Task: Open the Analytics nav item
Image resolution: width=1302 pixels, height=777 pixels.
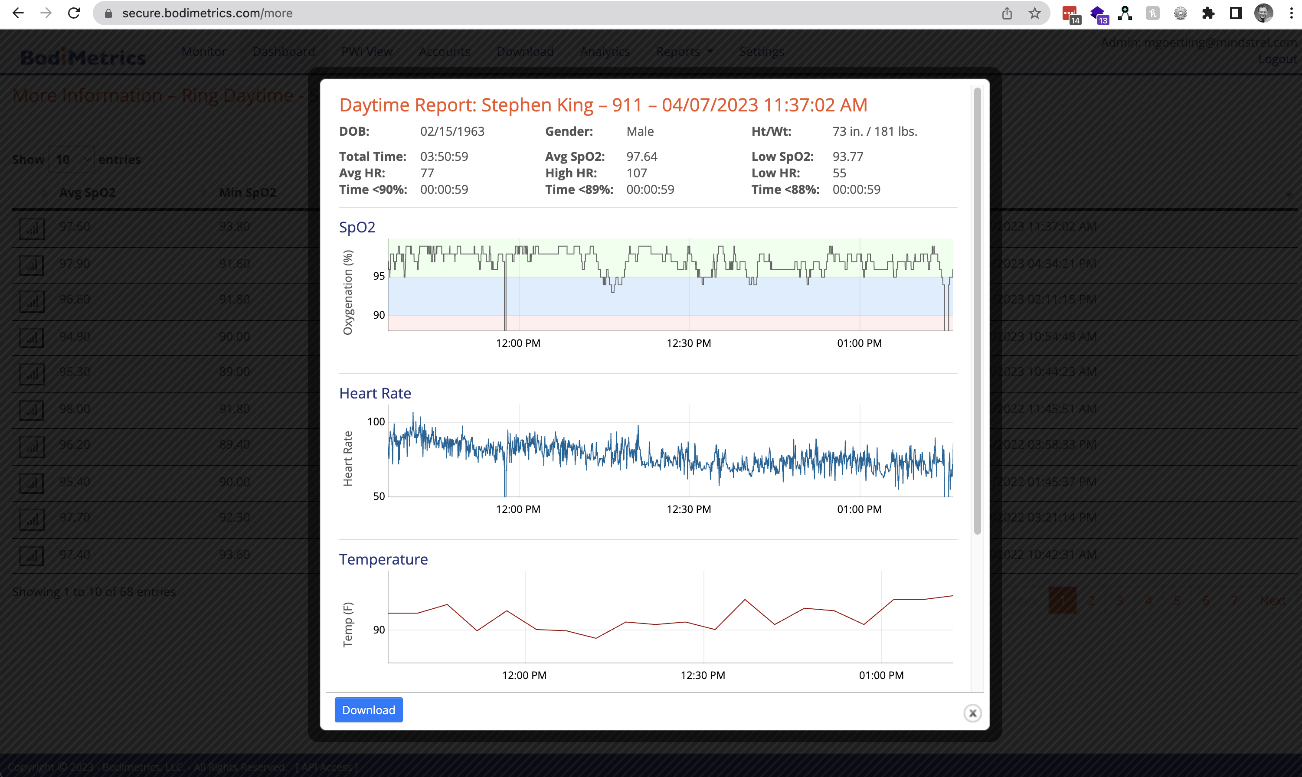Action: tap(605, 51)
